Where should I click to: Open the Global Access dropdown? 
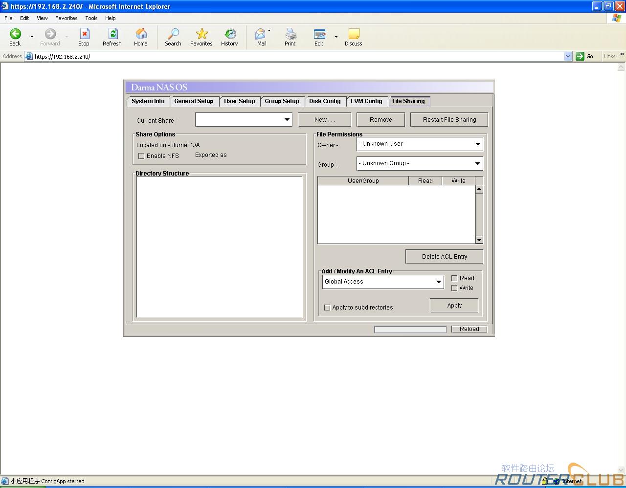tap(383, 282)
